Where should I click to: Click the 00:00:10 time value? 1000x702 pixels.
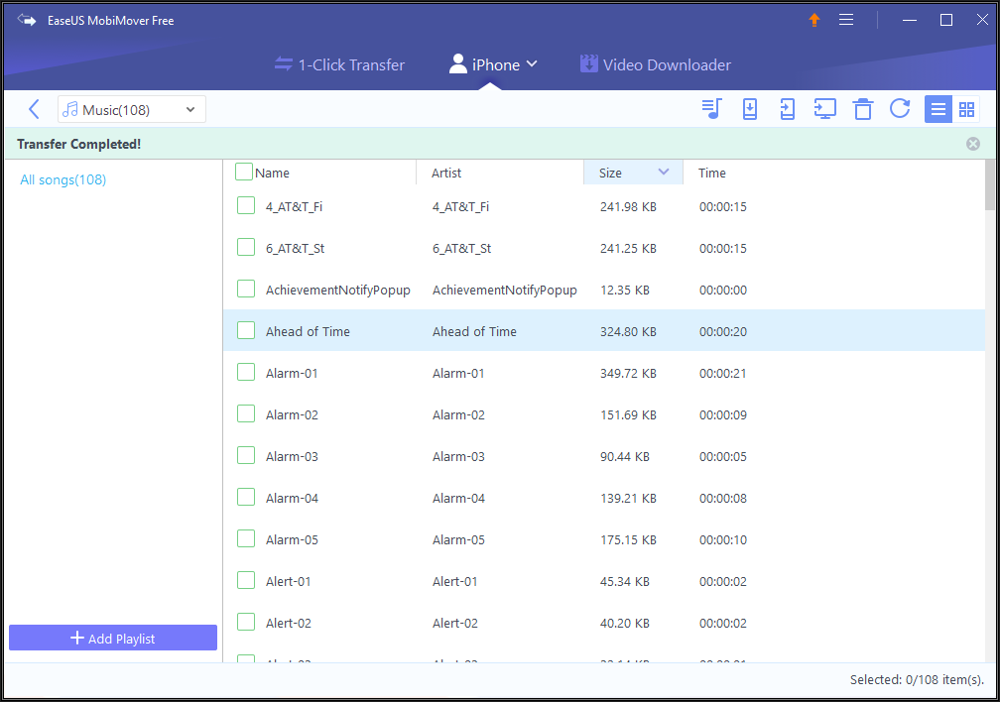[x=722, y=540]
